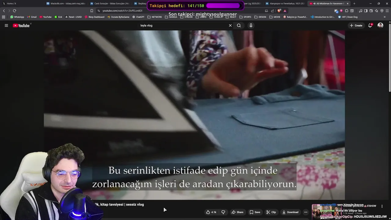Viewport: 391px width, 220px height.
Task: Download the video
Action: [x=290, y=212]
